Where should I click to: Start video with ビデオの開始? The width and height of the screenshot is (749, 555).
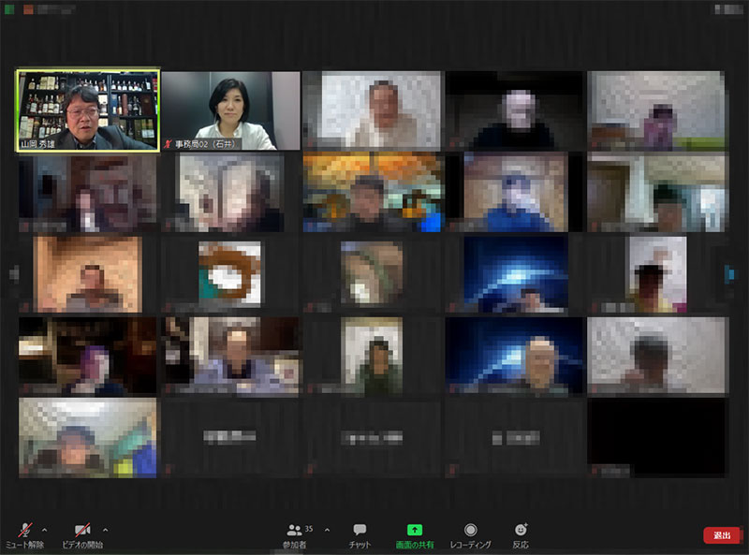coord(82,531)
